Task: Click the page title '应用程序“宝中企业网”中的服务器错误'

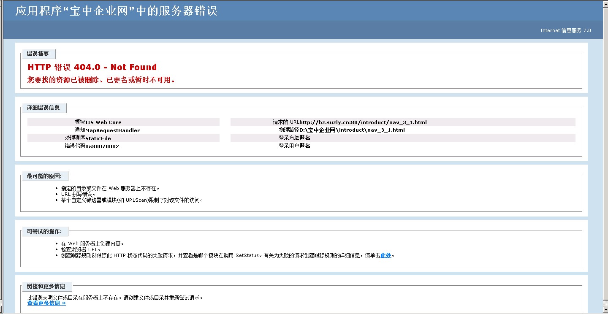Action: pos(117,11)
